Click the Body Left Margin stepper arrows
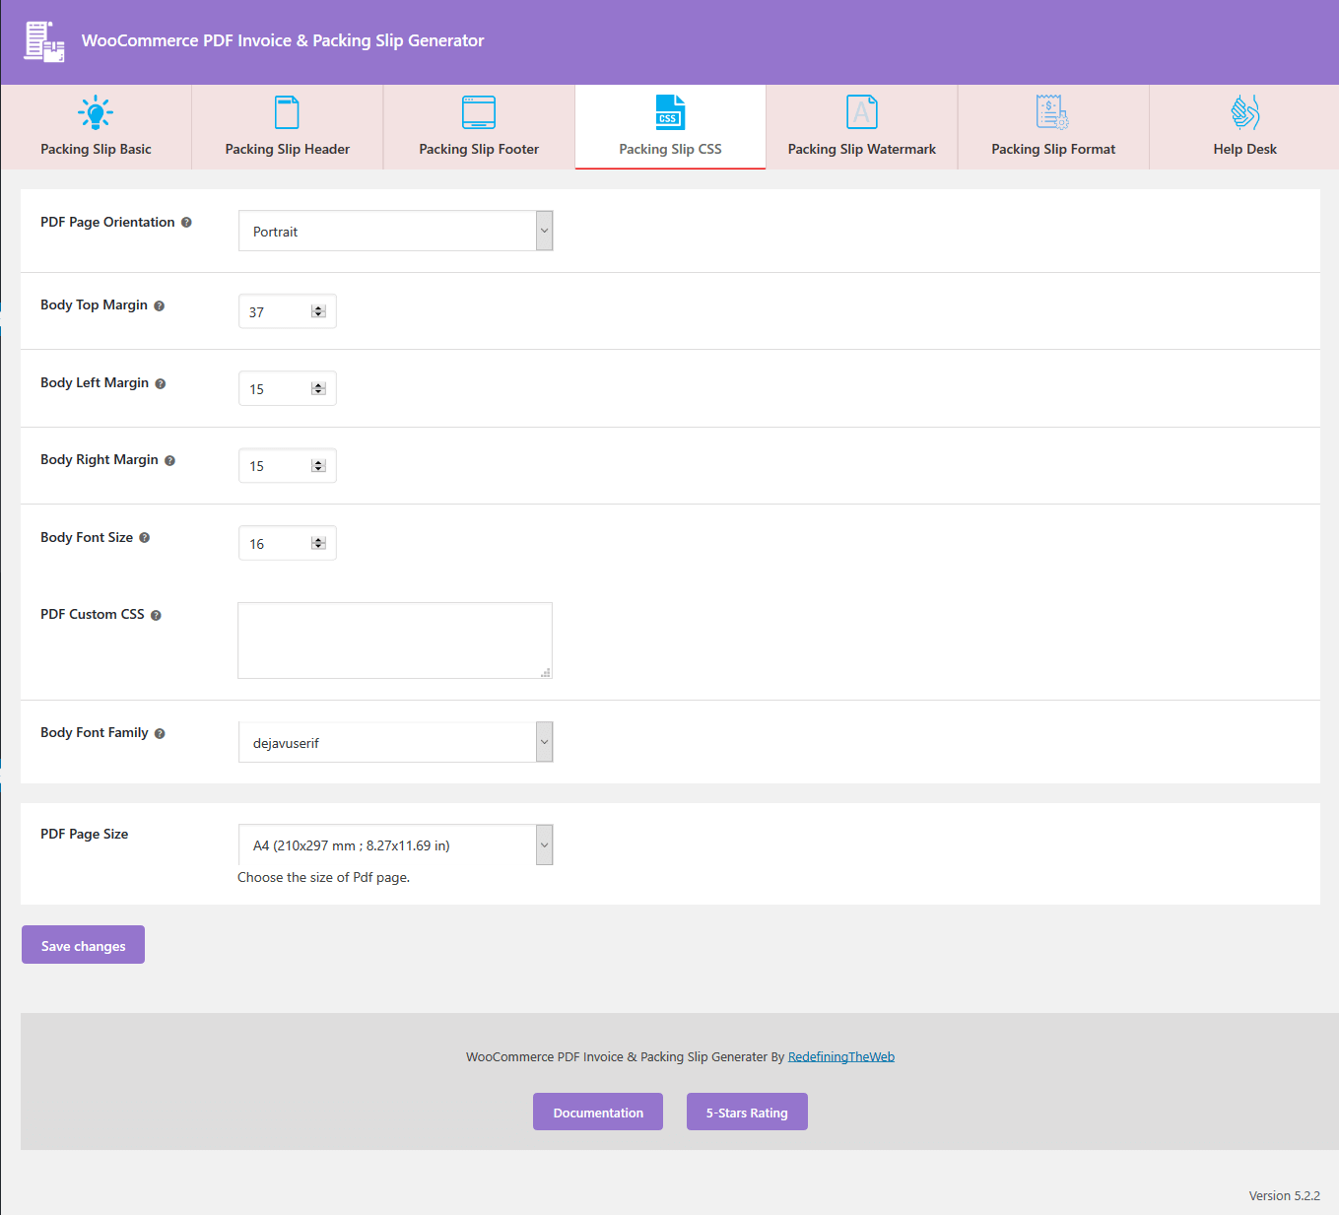This screenshot has width=1339, height=1215. click(318, 388)
